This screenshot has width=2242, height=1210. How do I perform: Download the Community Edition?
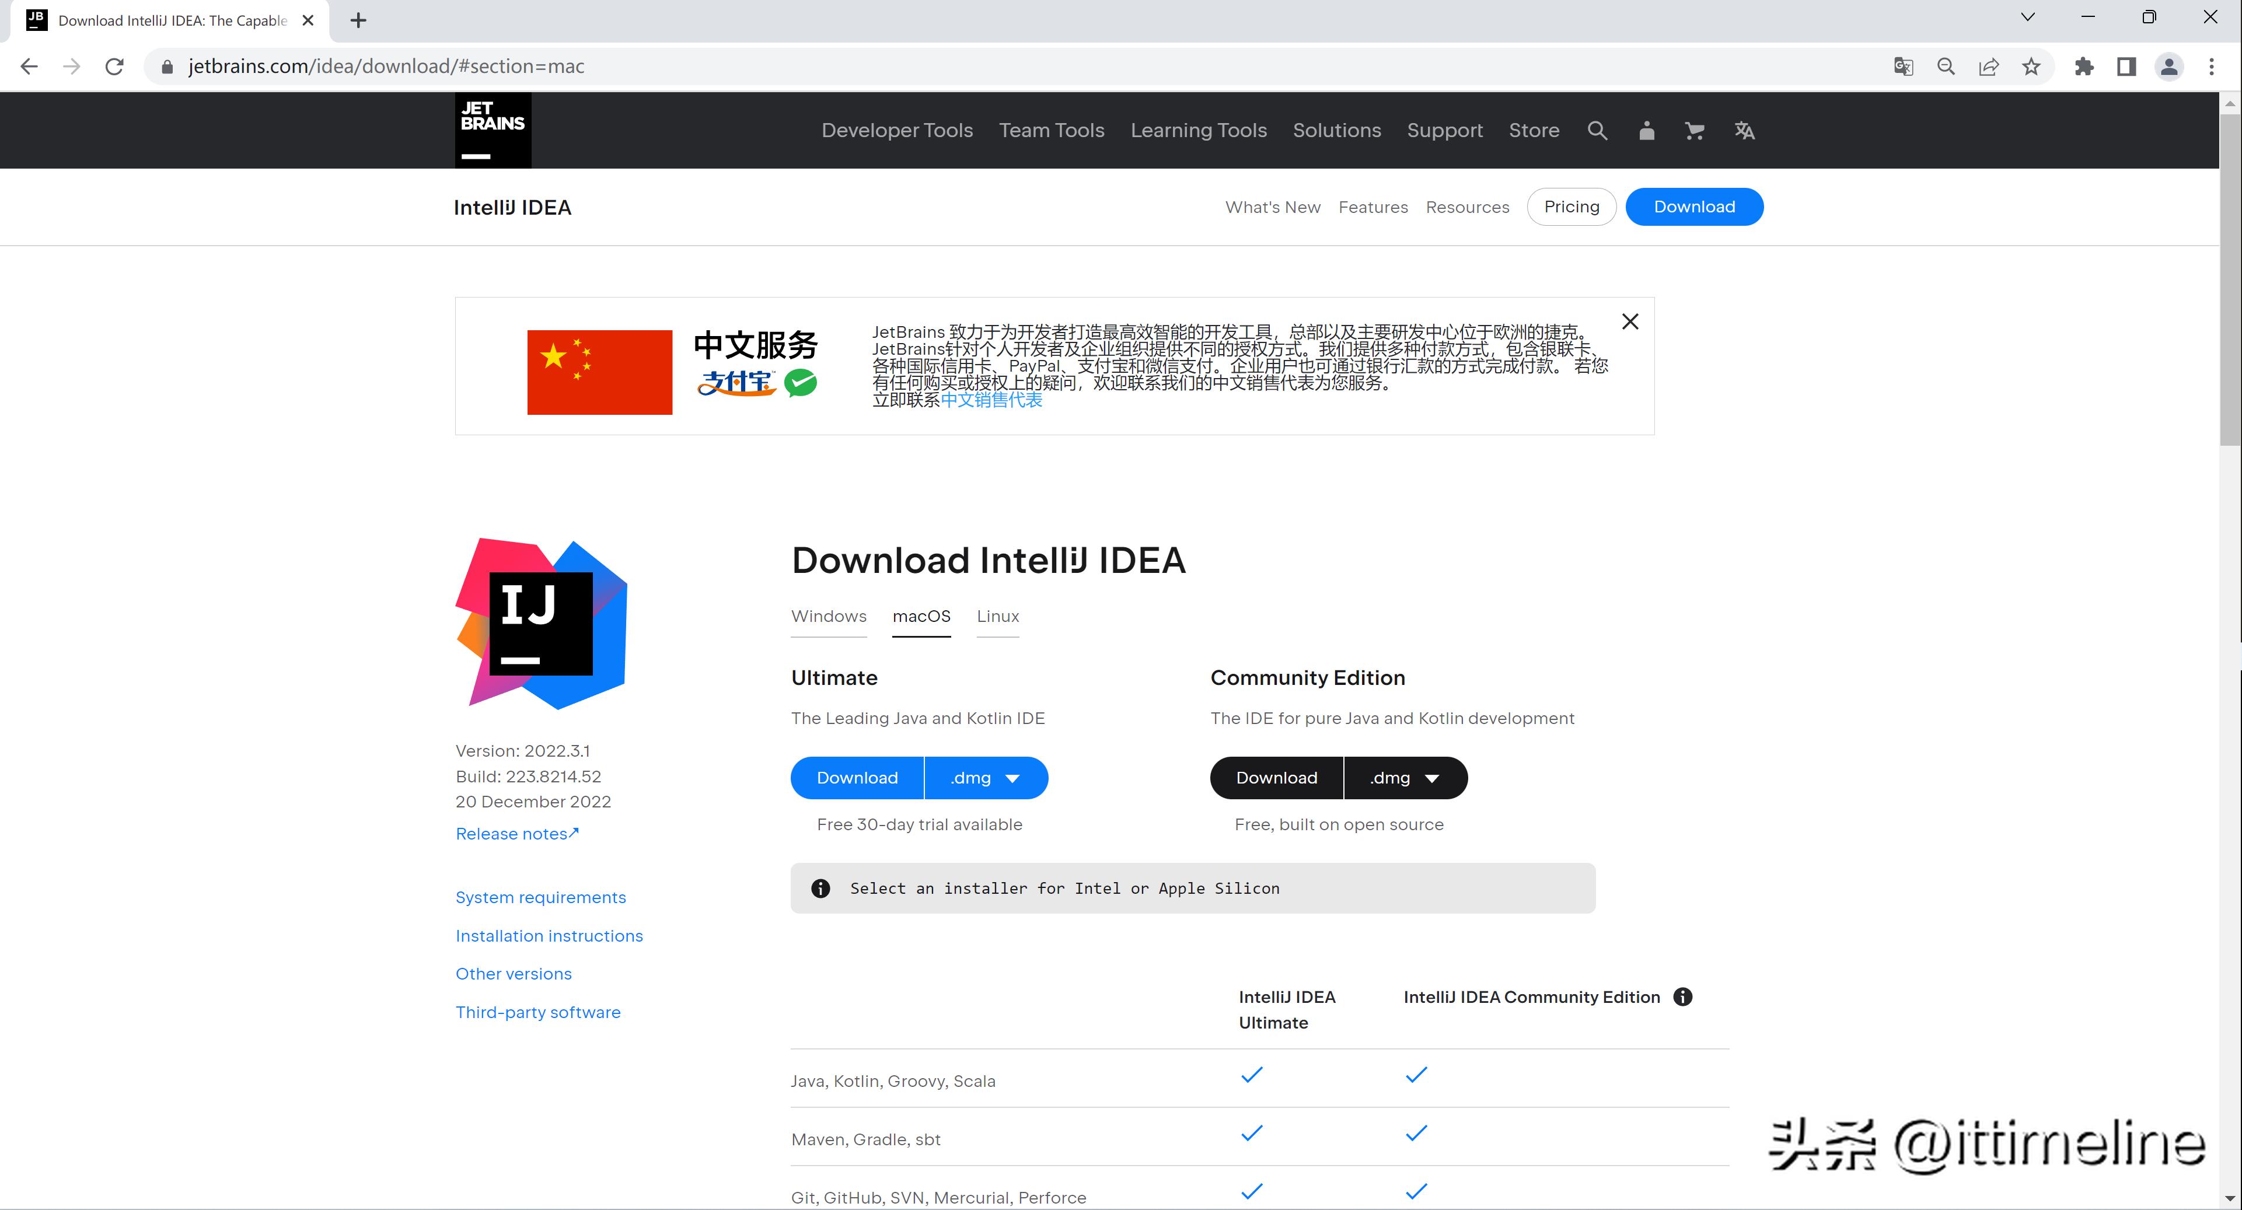point(1277,778)
